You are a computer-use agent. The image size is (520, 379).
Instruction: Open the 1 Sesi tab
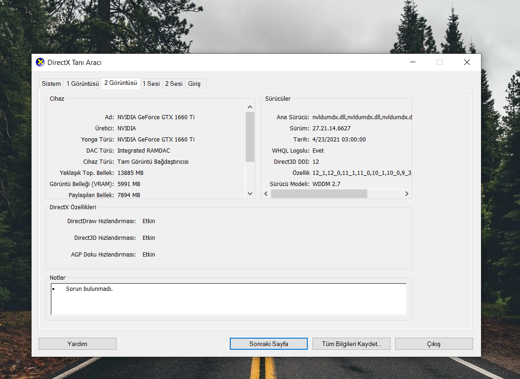click(x=151, y=84)
